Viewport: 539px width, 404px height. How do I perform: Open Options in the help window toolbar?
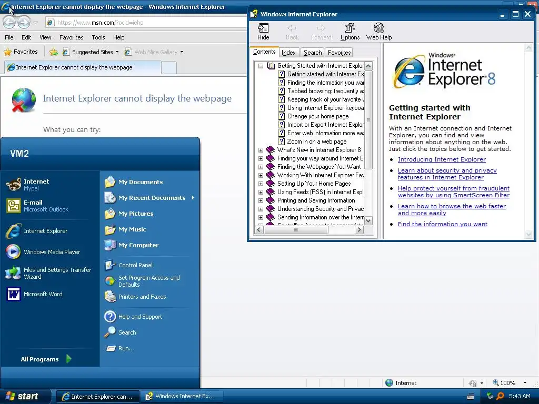coord(350,32)
